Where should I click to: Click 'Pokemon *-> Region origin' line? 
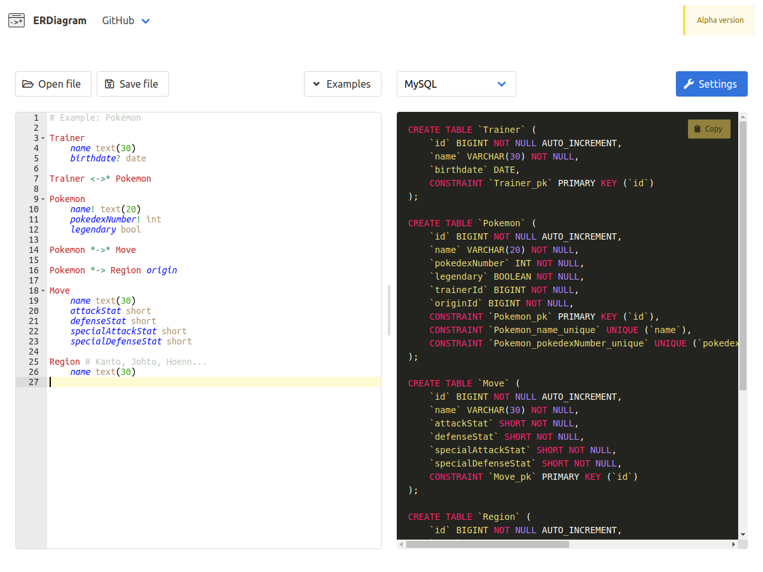coord(113,270)
